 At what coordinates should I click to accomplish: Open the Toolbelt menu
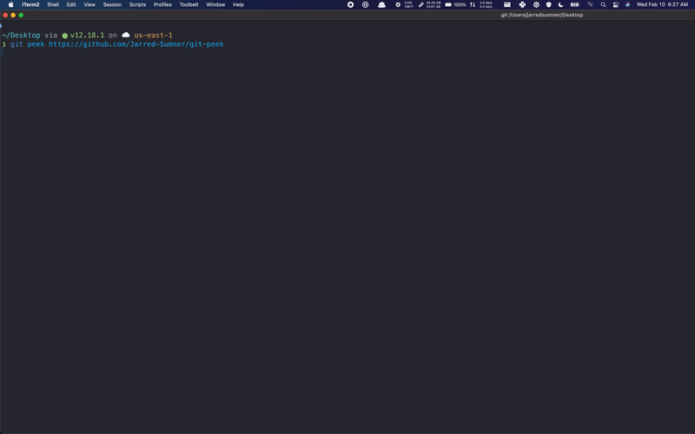(189, 4)
